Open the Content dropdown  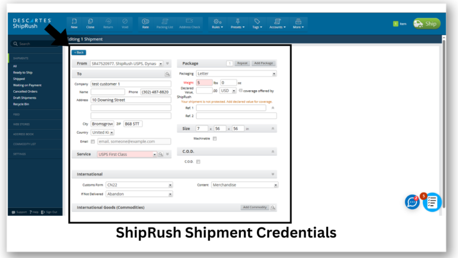pyautogui.click(x=245, y=185)
